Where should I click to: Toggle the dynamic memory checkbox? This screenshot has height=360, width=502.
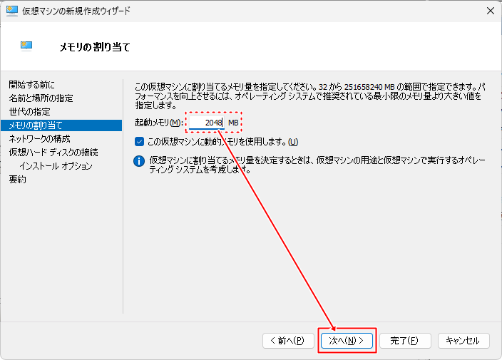140,141
